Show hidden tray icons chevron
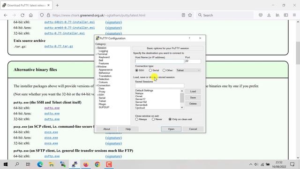The height and width of the screenshot is (169, 300). point(250,164)
